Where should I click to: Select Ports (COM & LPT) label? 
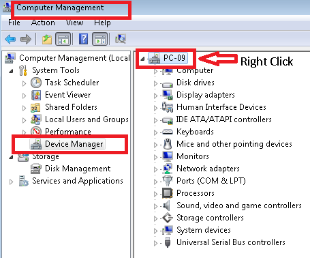click(x=211, y=181)
